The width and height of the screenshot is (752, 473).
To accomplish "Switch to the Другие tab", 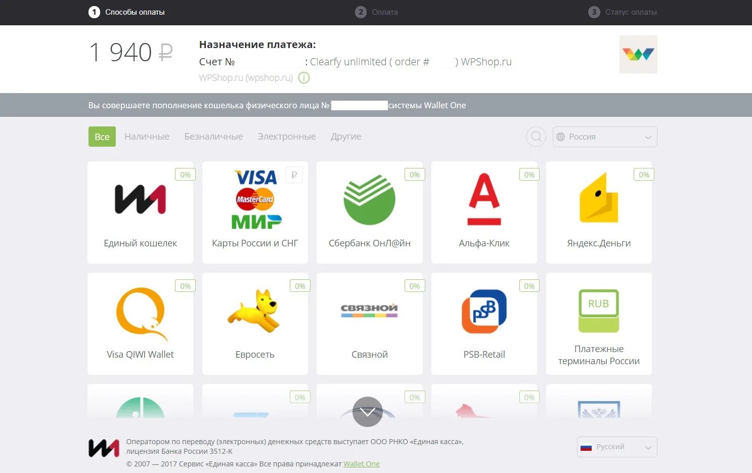I will 346,137.
